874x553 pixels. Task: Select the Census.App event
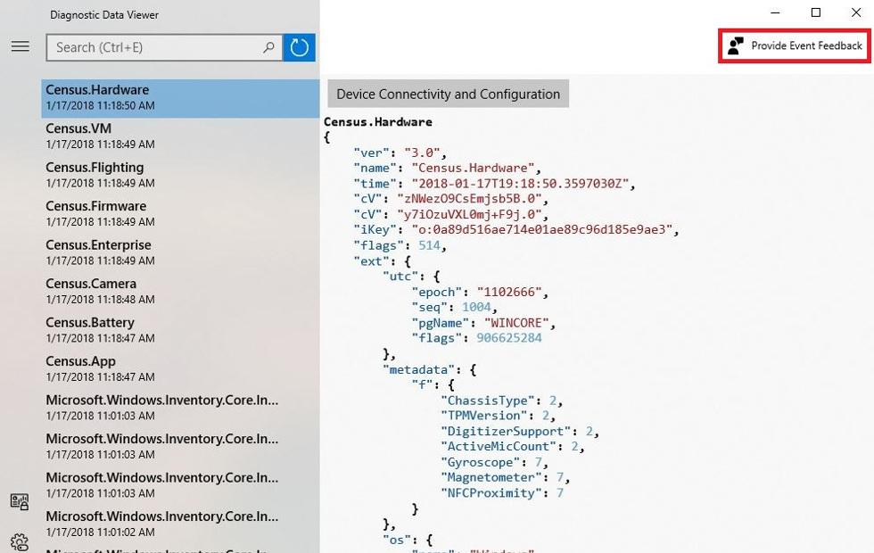click(180, 369)
